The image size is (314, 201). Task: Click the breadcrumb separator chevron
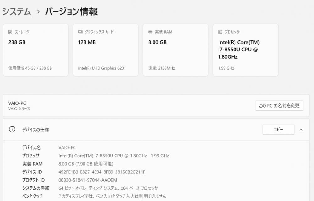[x=38, y=12]
